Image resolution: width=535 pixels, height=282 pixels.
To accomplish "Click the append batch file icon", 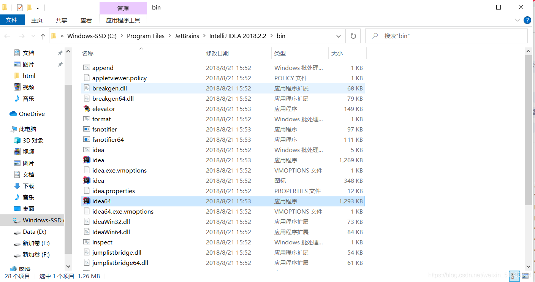I will (87, 68).
